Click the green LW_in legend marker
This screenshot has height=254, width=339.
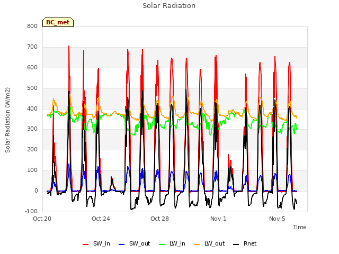(x=162, y=244)
